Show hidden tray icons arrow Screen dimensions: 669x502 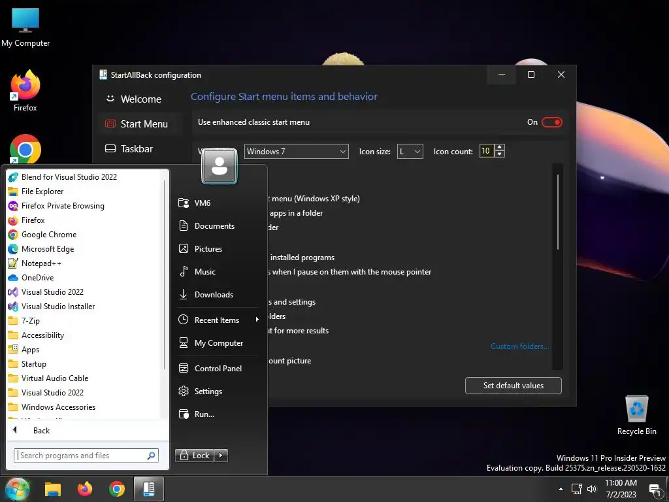tap(561, 489)
